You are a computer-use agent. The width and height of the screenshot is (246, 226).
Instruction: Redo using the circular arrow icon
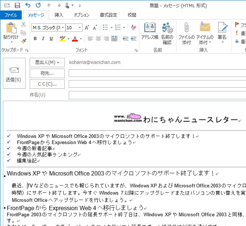(x=38, y=5)
